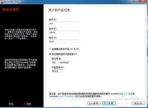
Task: Open the Autodesk privacy policy link
Action: tap(126, 94)
